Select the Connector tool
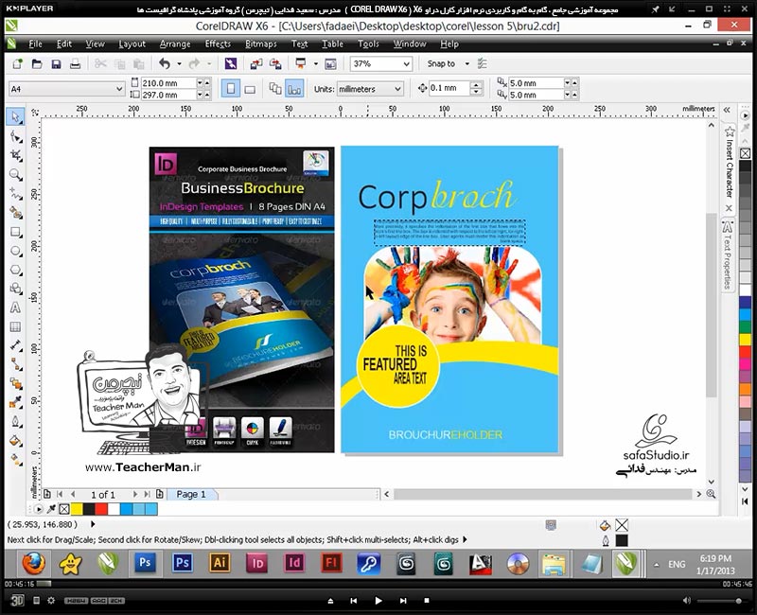The width and height of the screenshot is (757, 615). pyautogui.click(x=16, y=364)
